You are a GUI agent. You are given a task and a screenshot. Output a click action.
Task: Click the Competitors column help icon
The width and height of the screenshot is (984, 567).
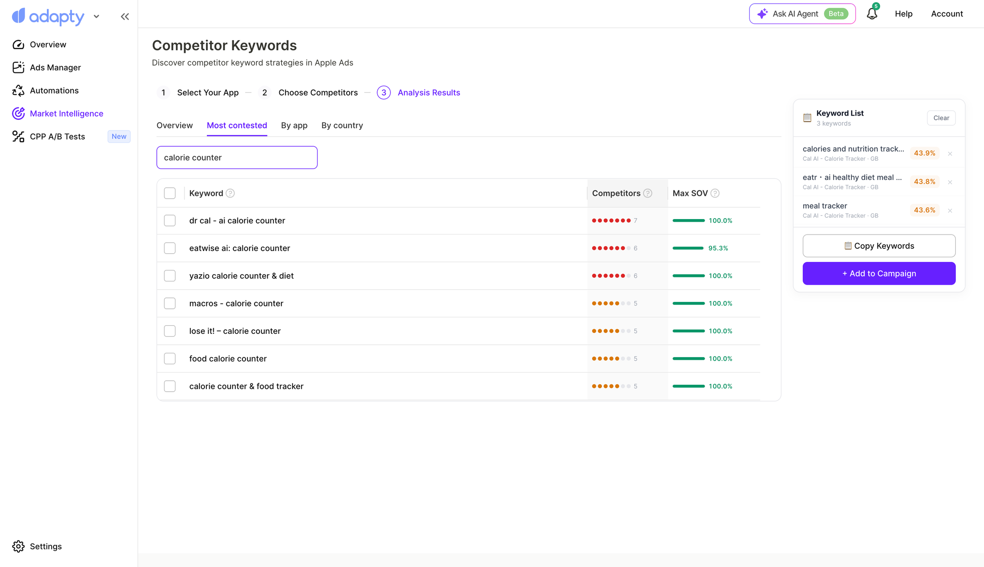tap(648, 193)
